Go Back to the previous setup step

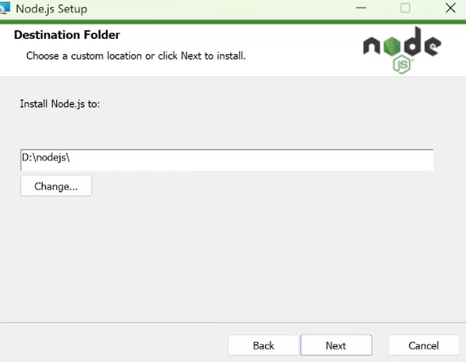[263, 345]
